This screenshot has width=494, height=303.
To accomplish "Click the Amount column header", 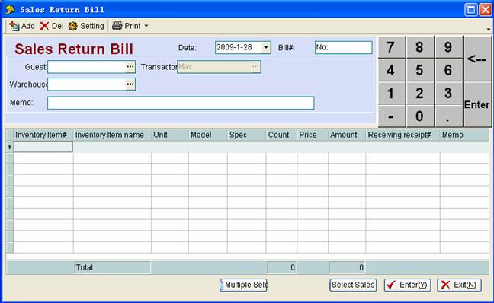I will coord(347,135).
